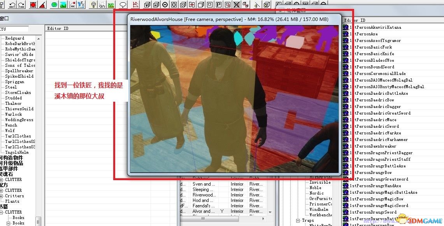Viewport: 444px width, 226px height.
Task: Select the 'Faendal's ...' cell row
Action: tap(224, 206)
